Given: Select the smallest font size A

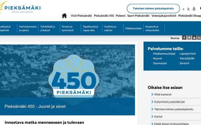Looking at the screenshot, I should [183, 9].
